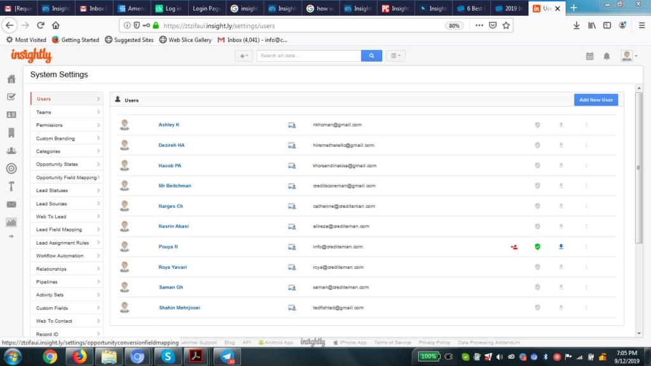Screen dimensions: 651x366
Task: Click the Add New User button
Action: 596,100
